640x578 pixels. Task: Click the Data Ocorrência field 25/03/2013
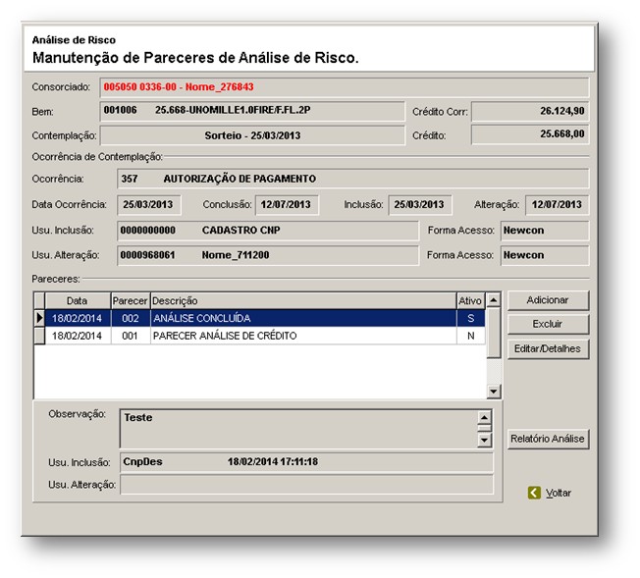click(148, 204)
